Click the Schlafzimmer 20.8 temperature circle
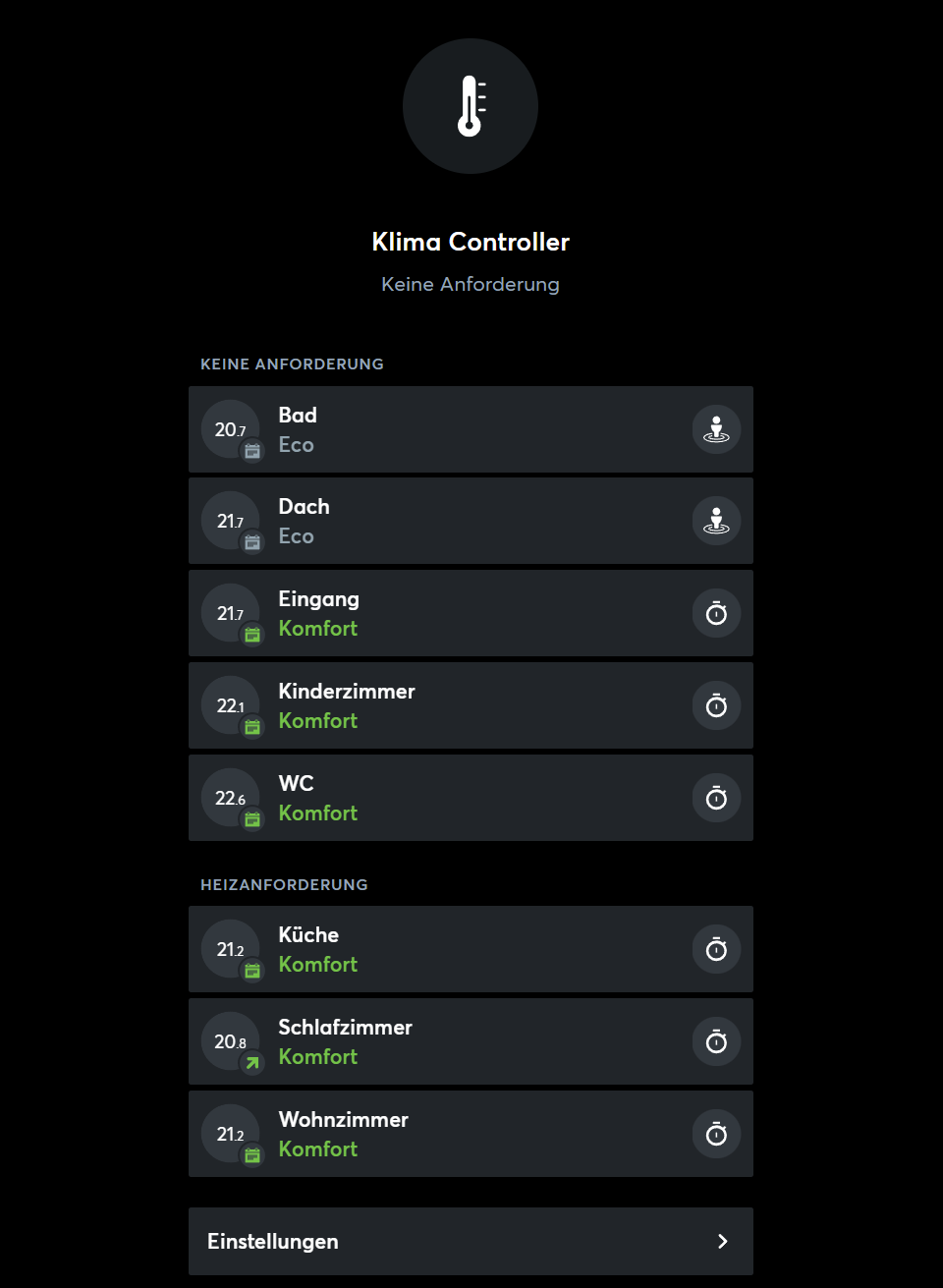 click(x=230, y=1040)
